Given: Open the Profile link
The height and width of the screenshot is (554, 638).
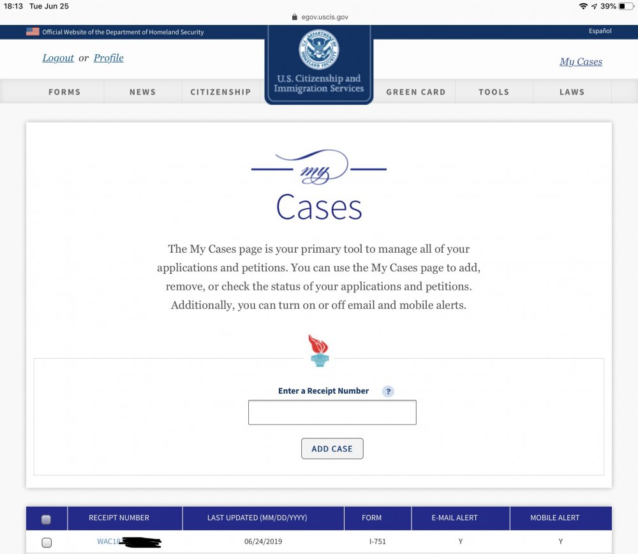Looking at the screenshot, I should [108, 58].
